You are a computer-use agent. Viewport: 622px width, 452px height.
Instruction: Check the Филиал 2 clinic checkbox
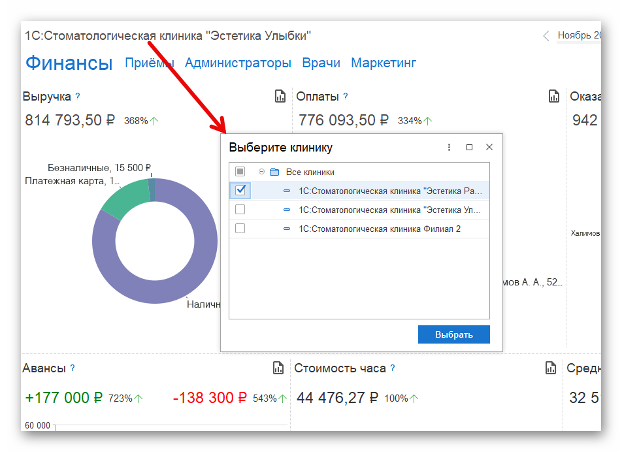[x=240, y=229]
